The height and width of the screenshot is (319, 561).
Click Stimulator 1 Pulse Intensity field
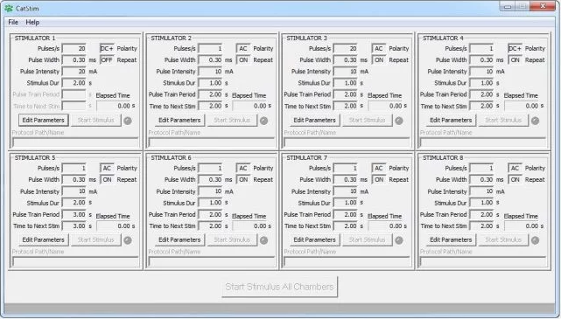point(74,72)
